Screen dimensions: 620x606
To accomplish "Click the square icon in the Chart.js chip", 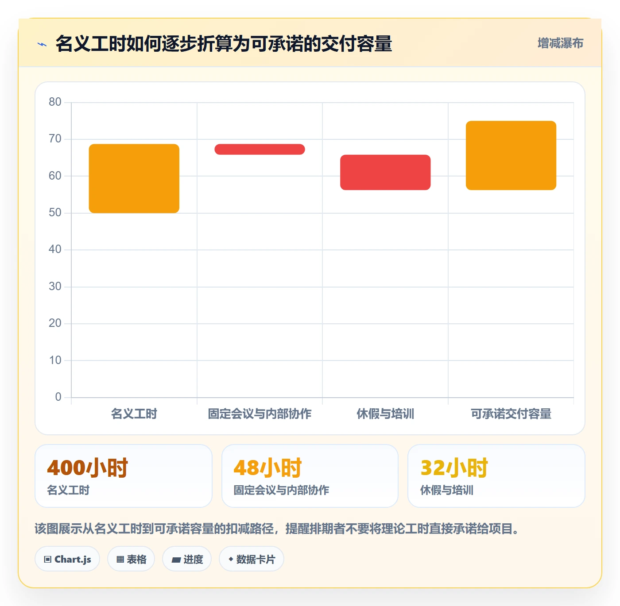I will [48, 560].
